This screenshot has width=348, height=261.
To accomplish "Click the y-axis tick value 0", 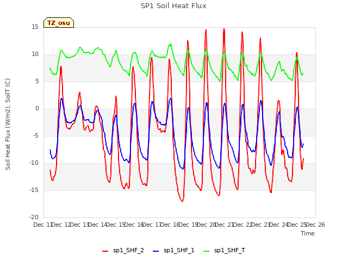I will pyautogui.click(x=37, y=109).
